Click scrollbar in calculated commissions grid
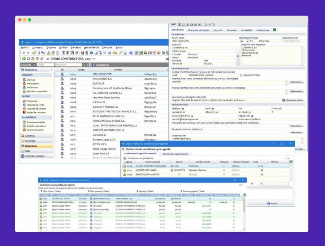The image size is (325, 246). 244,213
